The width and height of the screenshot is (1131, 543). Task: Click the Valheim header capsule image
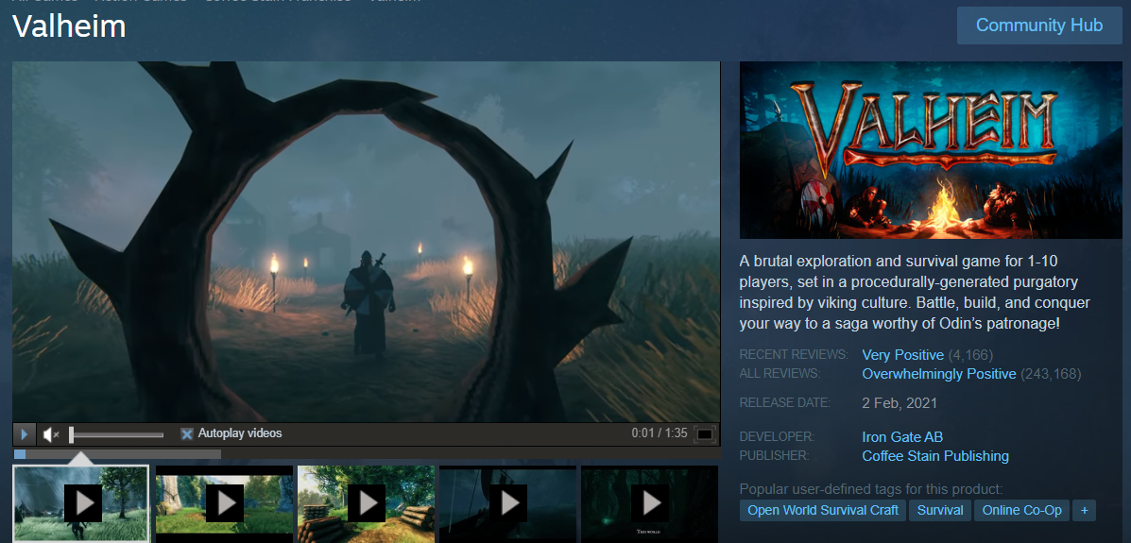[x=931, y=150]
